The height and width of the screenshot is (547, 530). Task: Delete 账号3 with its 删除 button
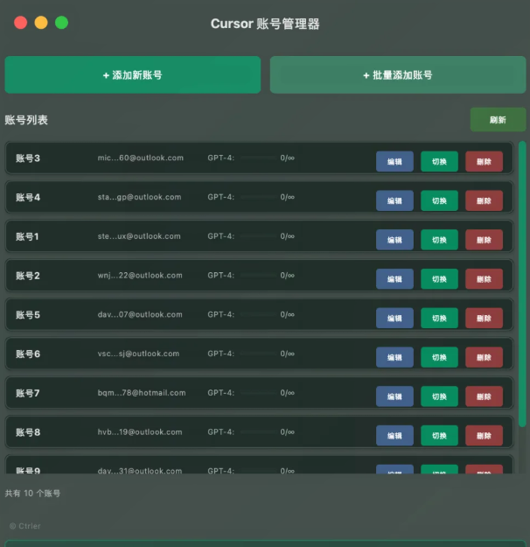(x=484, y=161)
